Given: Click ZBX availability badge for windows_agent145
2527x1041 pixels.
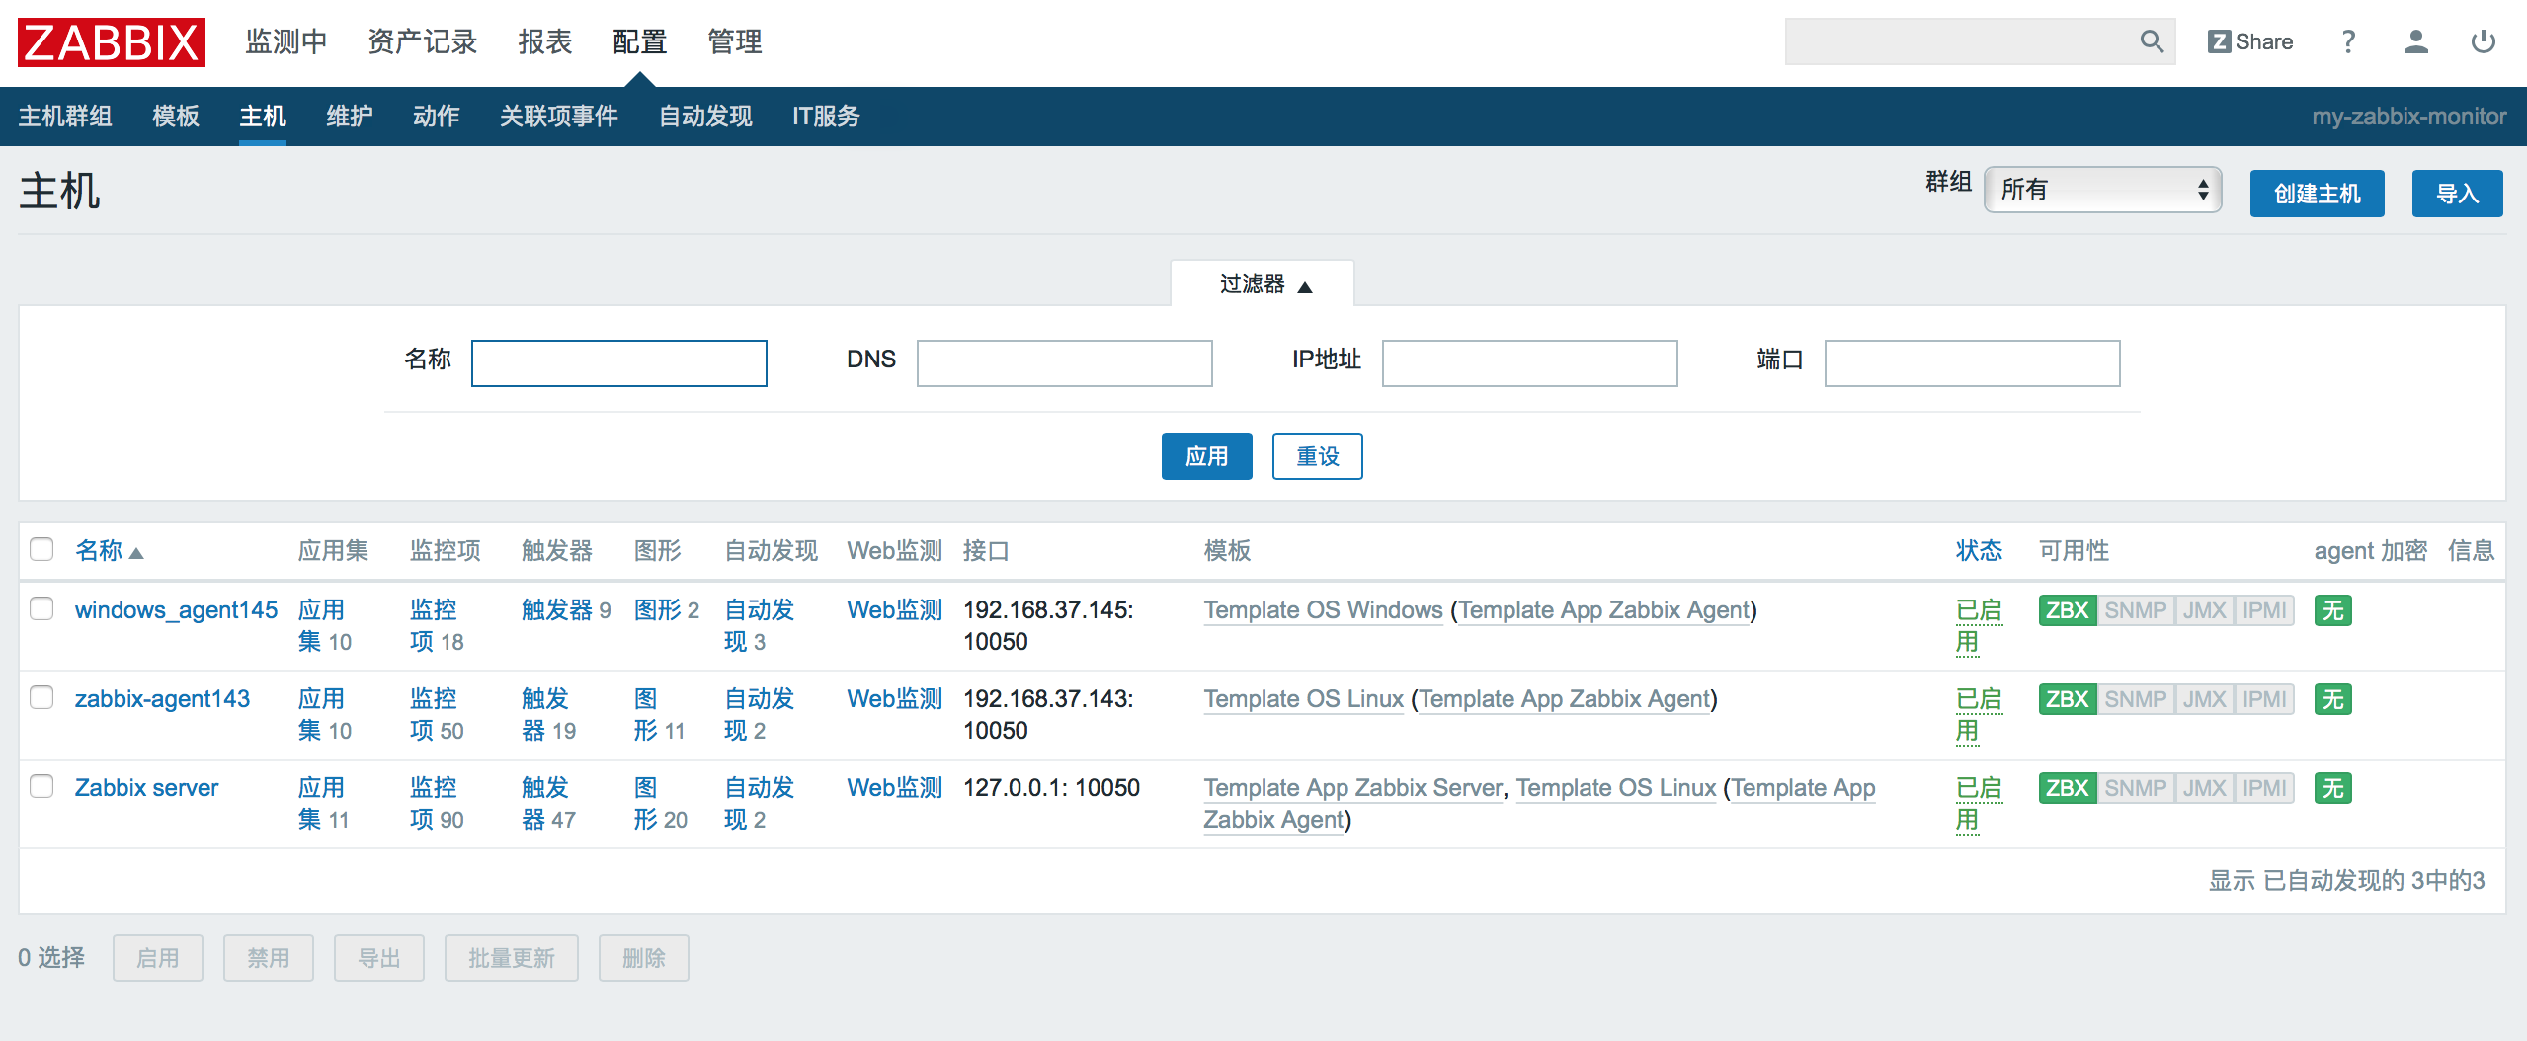Looking at the screenshot, I should coord(2067,610).
